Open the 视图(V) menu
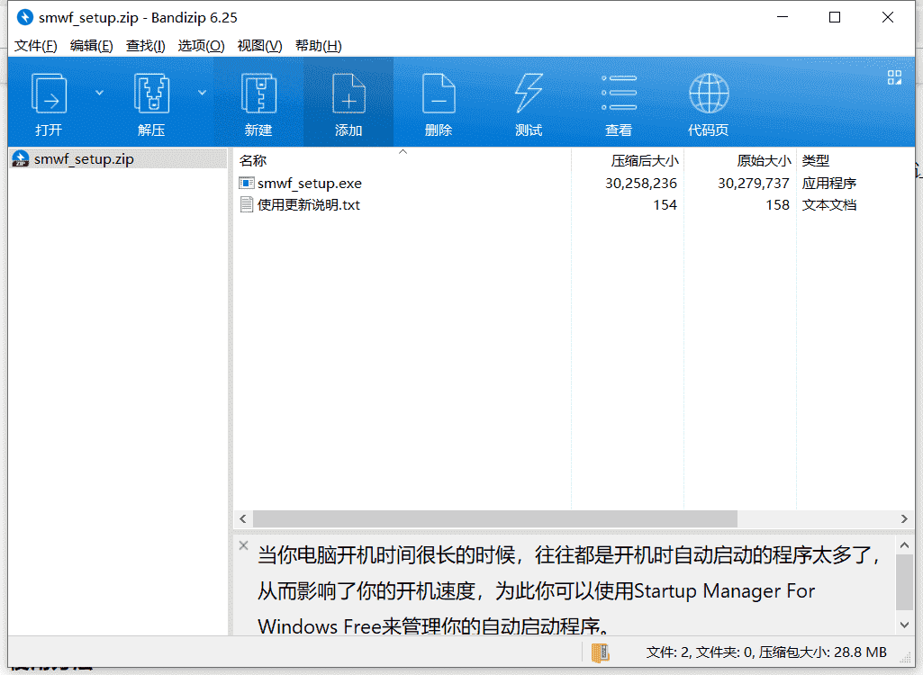The width and height of the screenshot is (923, 675). (259, 45)
